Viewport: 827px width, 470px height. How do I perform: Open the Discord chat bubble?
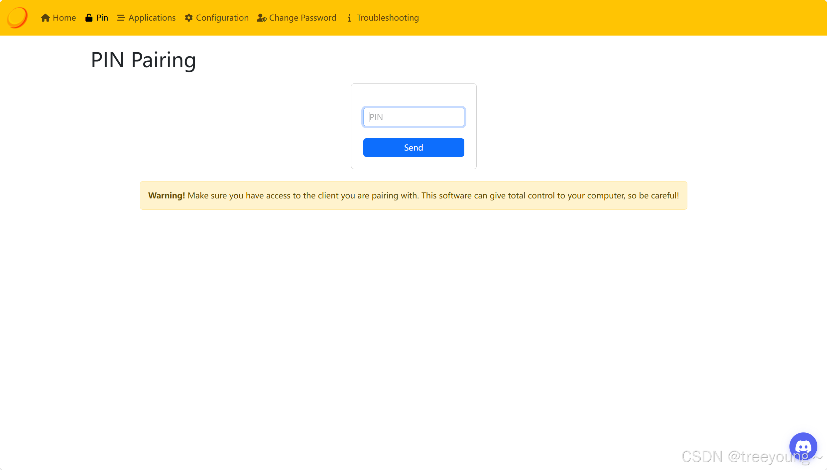pos(803,446)
